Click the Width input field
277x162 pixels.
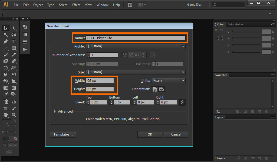pyautogui.click(x=100, y=80)
